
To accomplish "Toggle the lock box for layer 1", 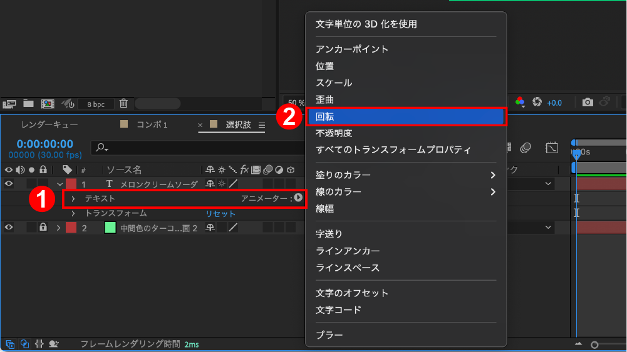I will click(x=43, y=184).
